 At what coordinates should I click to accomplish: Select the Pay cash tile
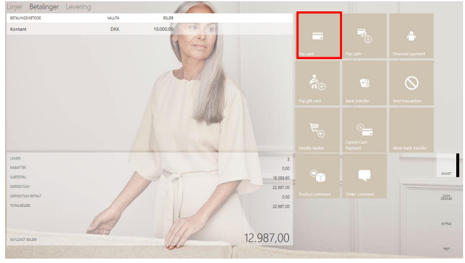[x=364, y=36]
